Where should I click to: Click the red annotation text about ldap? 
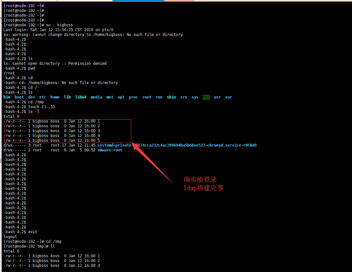204,188
